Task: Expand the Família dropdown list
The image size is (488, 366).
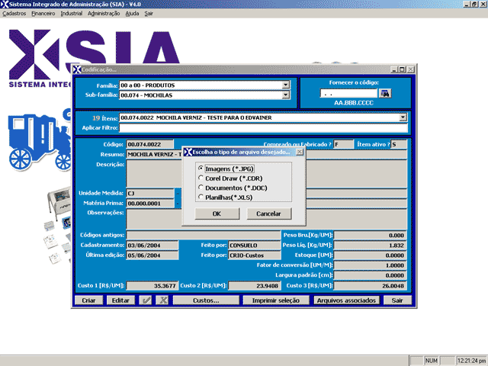Action: [x=286, y=85]
